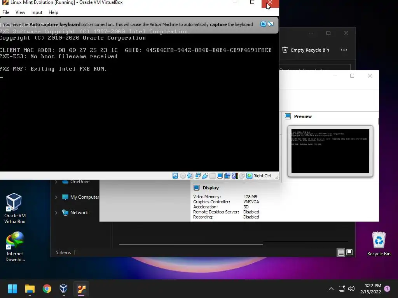Click the VM Preview thumbnail
398x298 pixels.
(330, 151)
